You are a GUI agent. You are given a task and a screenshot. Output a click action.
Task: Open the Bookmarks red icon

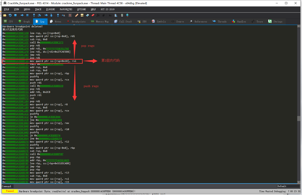[x=93, y=15]
